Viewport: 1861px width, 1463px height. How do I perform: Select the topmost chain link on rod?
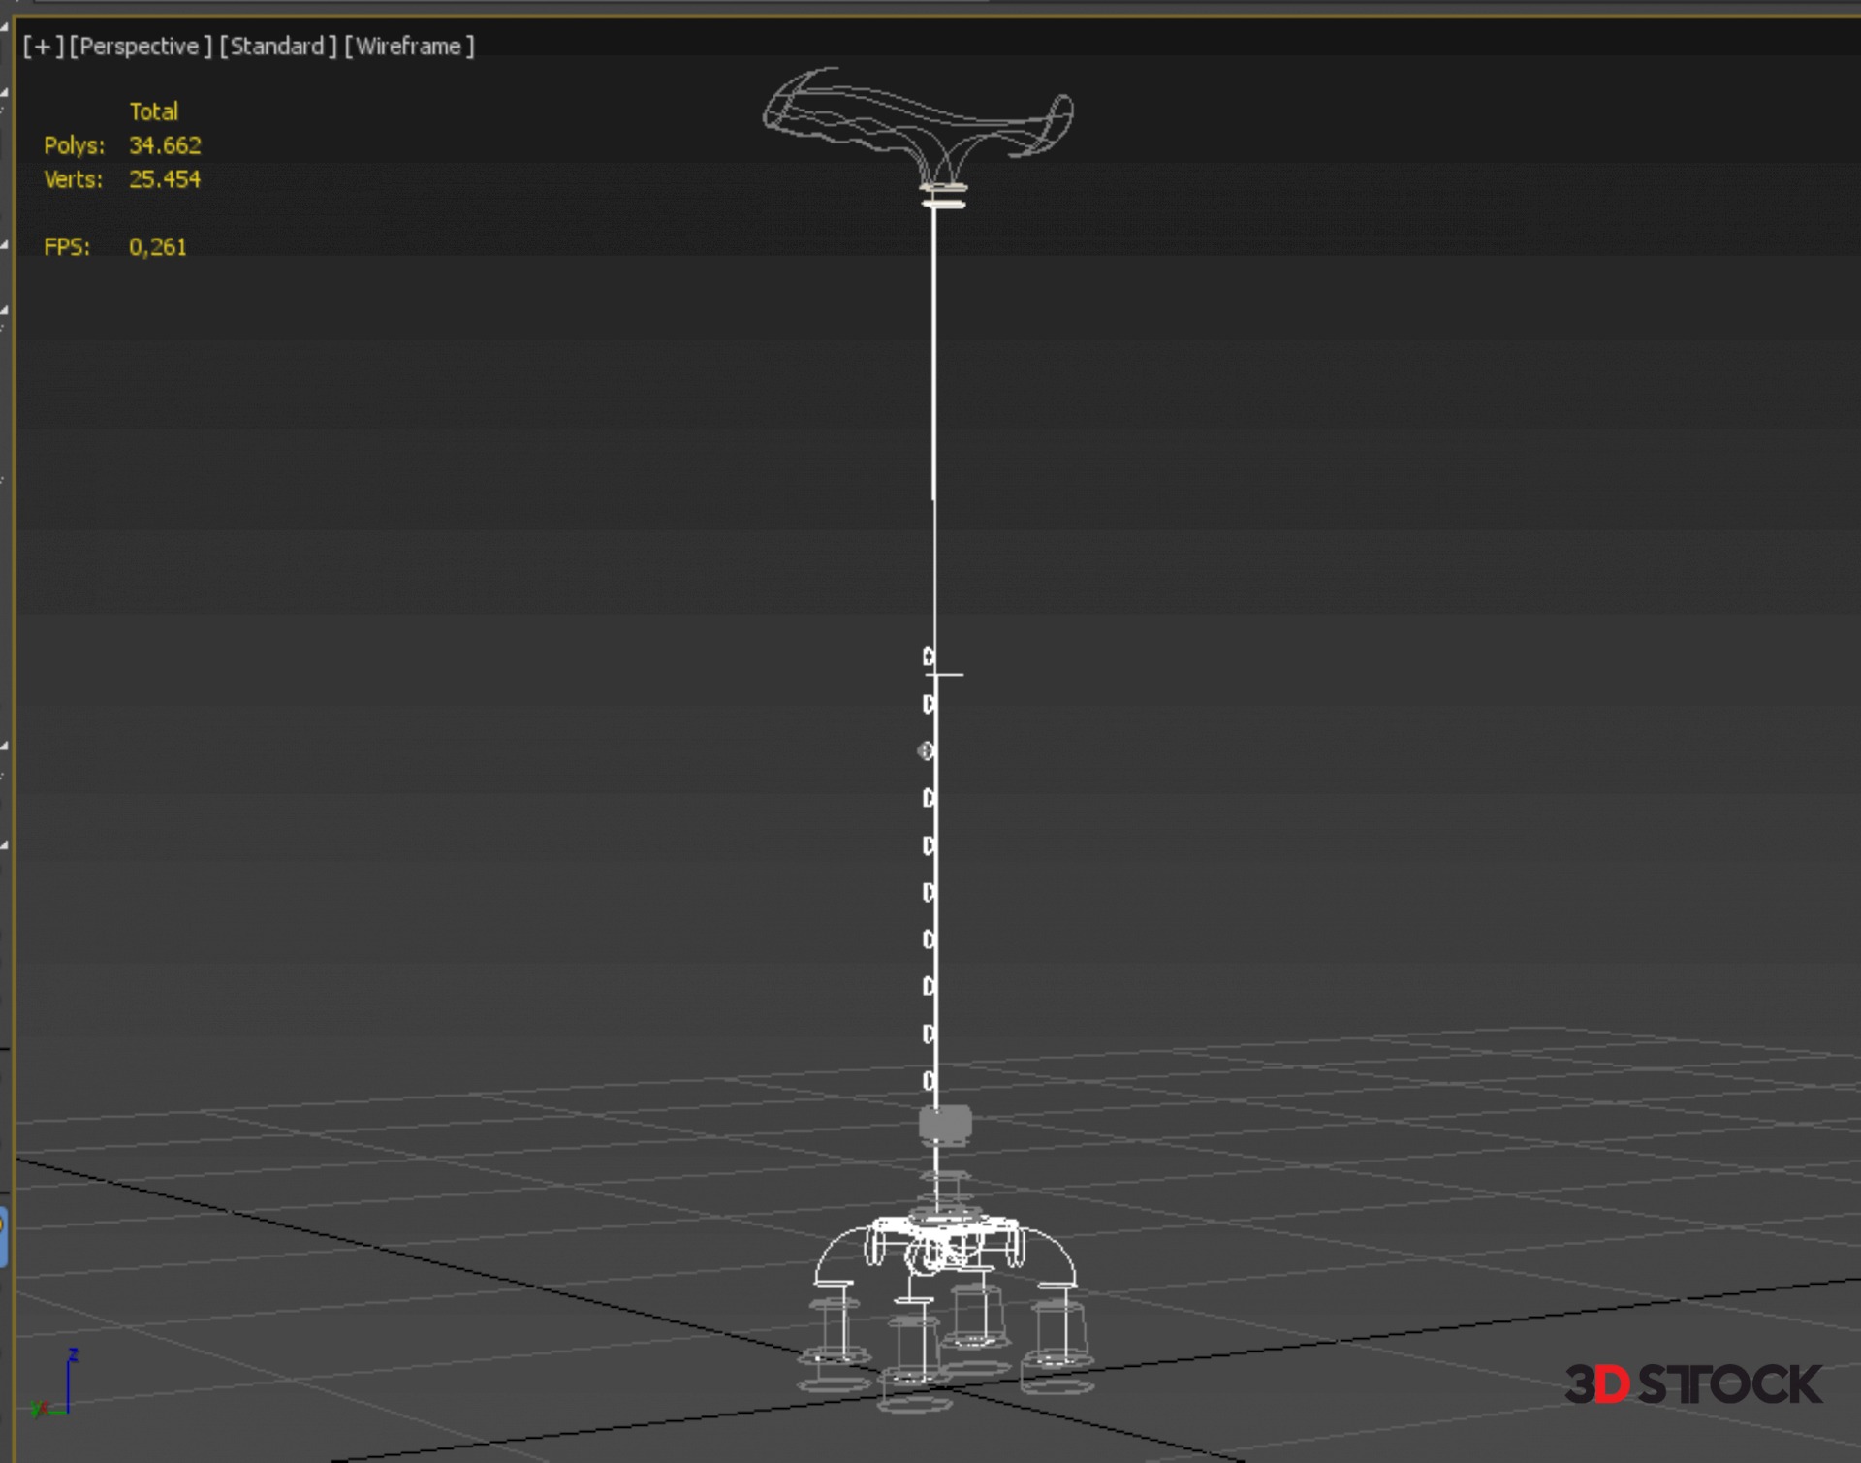[x=929, y=656]
